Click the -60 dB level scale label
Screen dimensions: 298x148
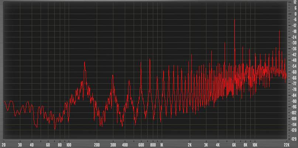(294, 72)
